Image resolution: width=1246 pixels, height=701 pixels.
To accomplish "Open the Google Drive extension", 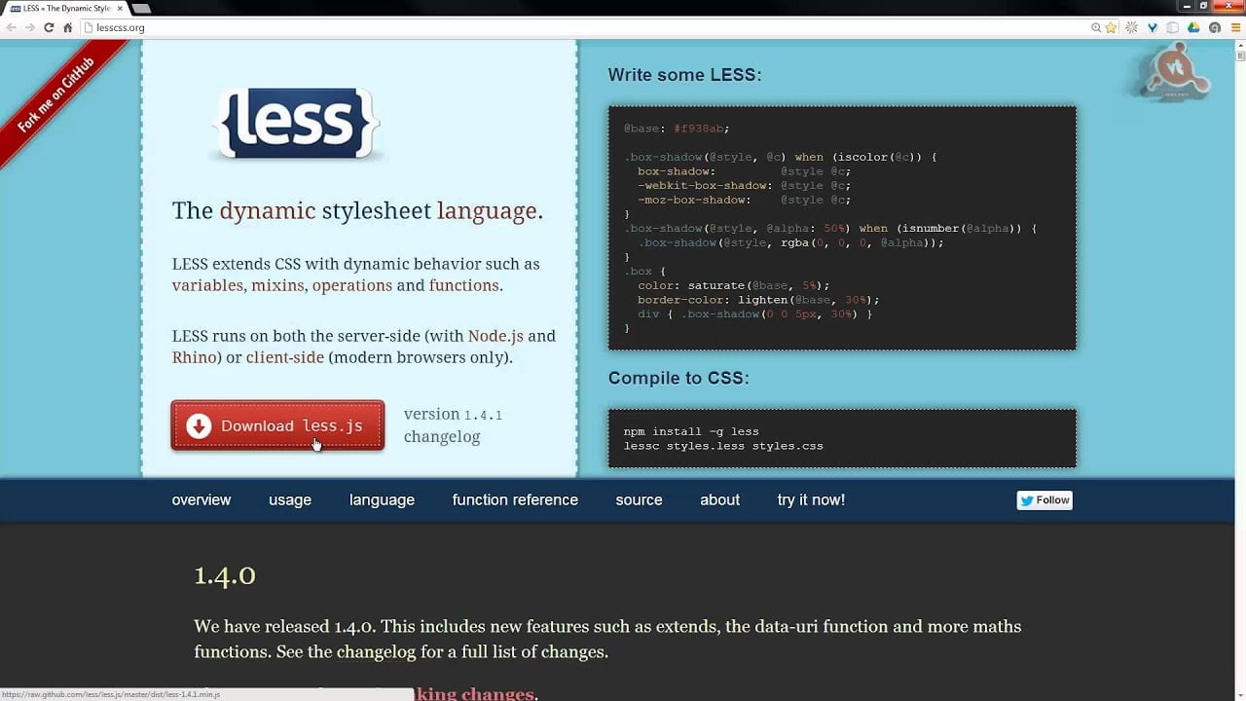I will [1193, 27].
